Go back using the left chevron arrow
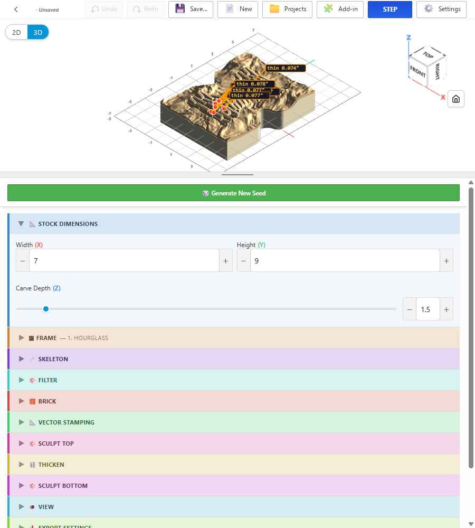 pyautogui.click(x=16, y=10)
